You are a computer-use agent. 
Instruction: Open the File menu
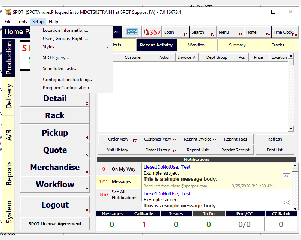tap(8, 22)
